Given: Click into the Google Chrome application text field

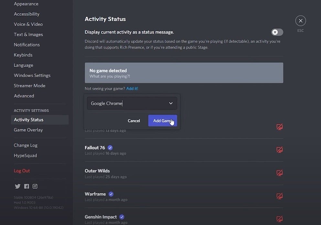Looking at the screenshot, I should (x=132, y=103).
